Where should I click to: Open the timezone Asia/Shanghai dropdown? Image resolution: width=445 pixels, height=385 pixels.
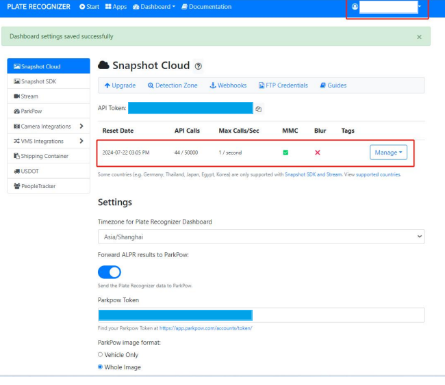coord(261,237)
